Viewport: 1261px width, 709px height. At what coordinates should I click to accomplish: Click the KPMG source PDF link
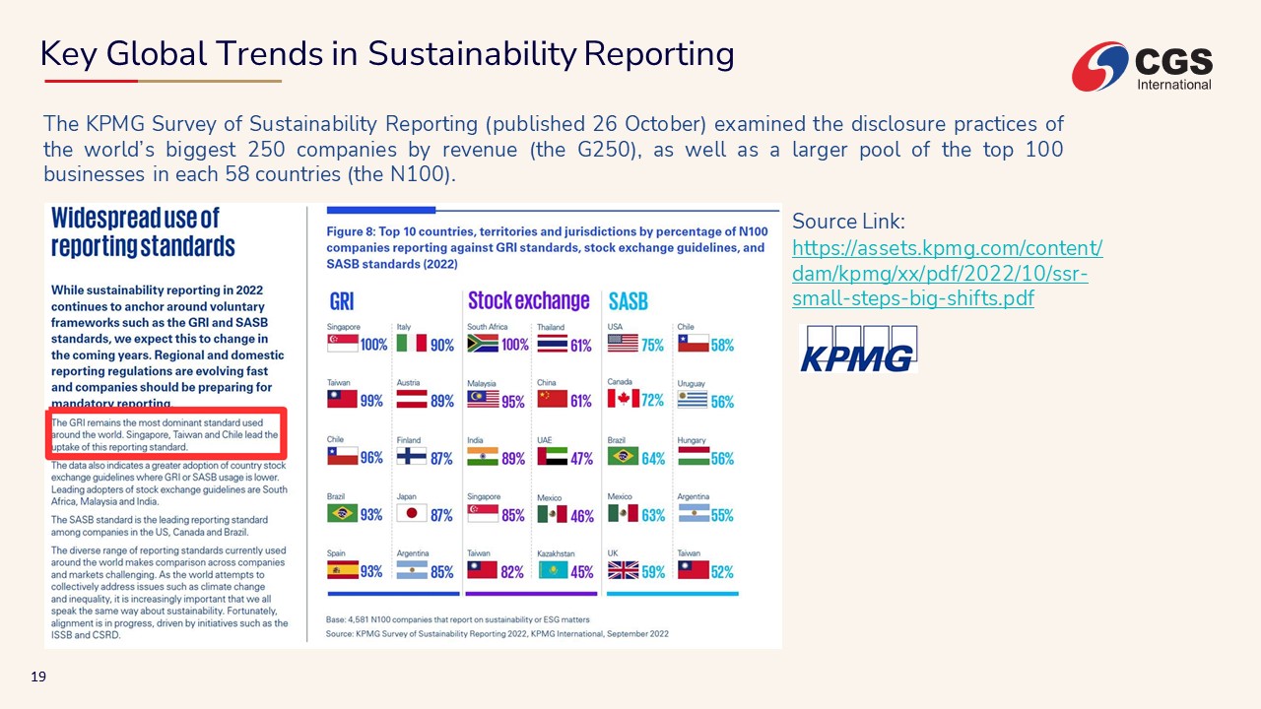[946, 273]
